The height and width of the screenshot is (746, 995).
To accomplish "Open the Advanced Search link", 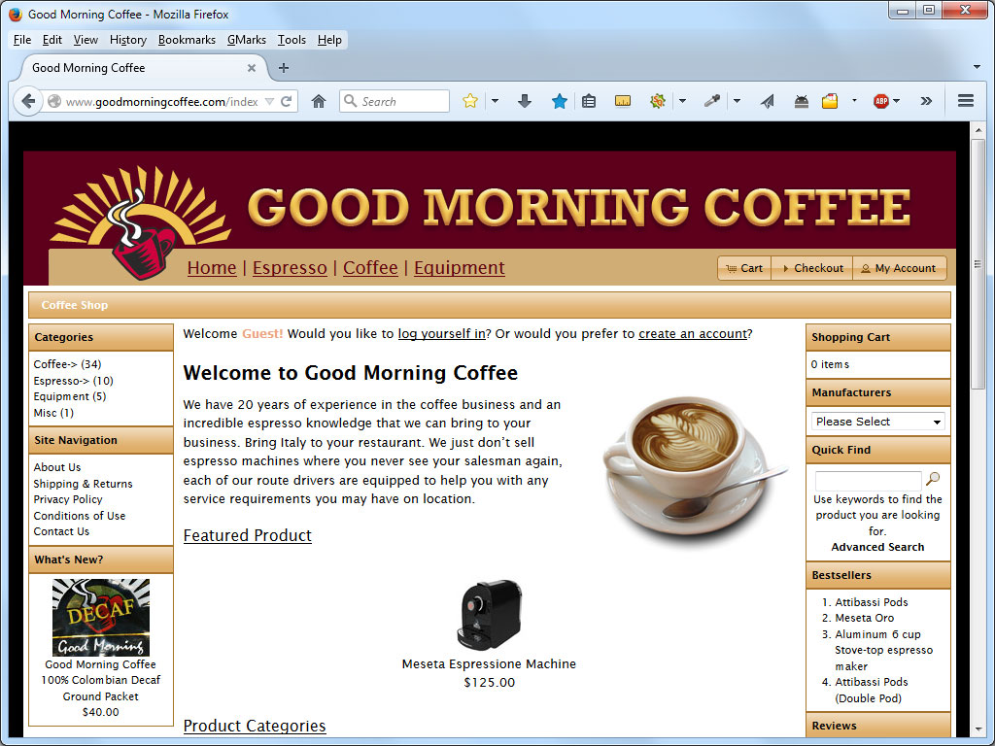I will click(x=877, y=547).
